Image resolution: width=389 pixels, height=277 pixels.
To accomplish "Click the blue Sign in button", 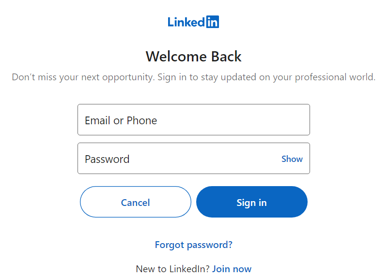I will [251, 202].
